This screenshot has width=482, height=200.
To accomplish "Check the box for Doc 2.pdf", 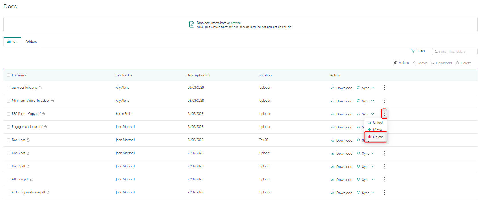I will click(x=9, y=166).
